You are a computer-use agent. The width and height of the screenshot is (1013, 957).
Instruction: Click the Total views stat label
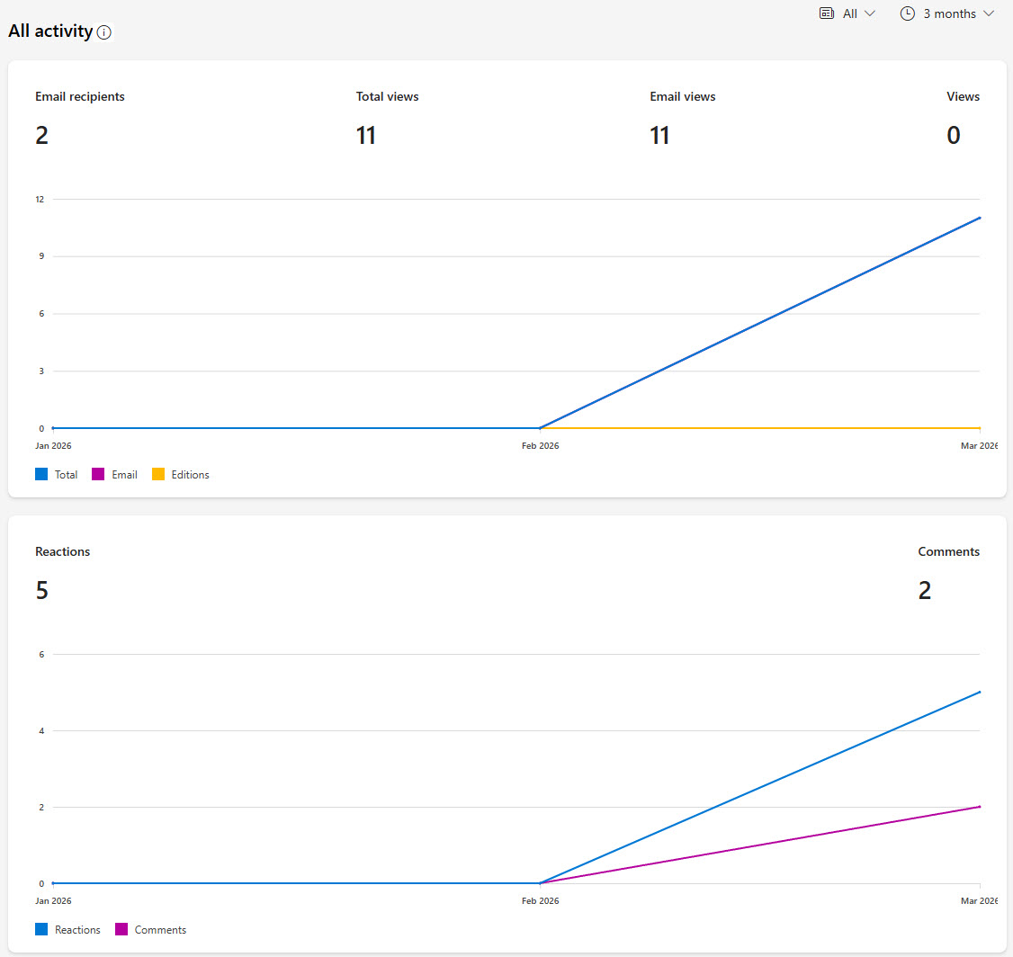tap(387, 96)
